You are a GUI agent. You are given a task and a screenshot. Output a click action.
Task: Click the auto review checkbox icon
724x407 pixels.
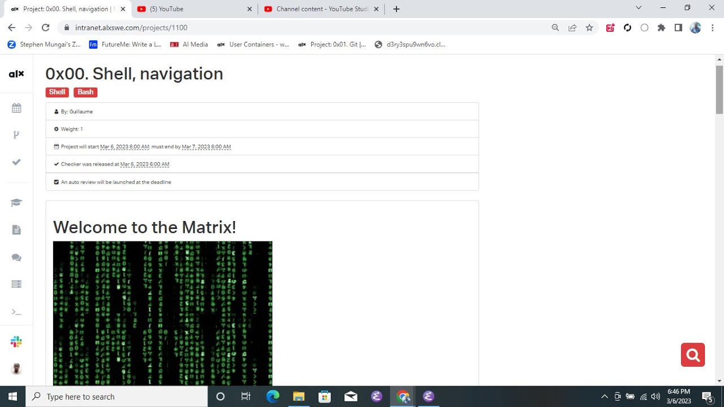56,182
